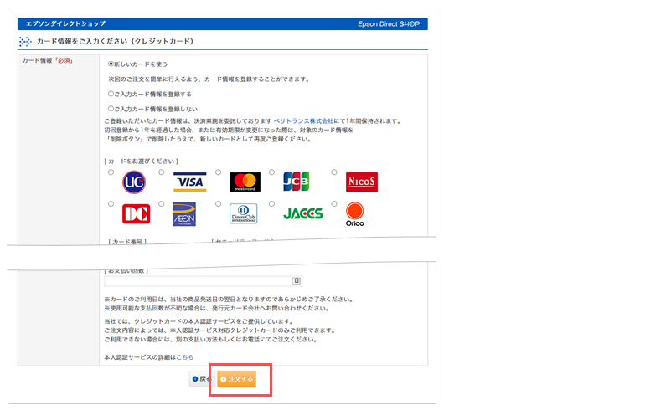
Task: Click the JCB card logo
Action: pos(297,182)
